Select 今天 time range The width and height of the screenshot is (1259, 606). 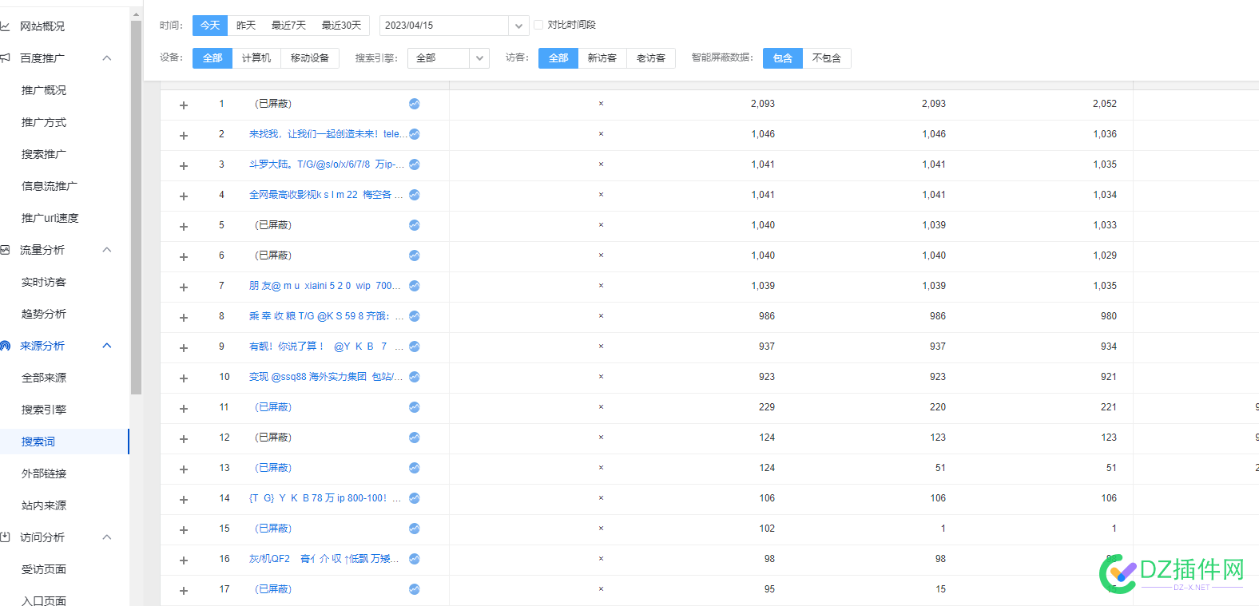click(x=210, y=26)
